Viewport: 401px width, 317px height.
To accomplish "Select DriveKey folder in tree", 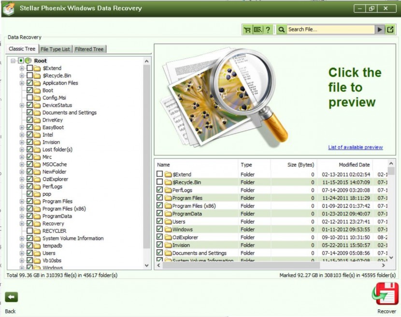I will click(53, 120).
